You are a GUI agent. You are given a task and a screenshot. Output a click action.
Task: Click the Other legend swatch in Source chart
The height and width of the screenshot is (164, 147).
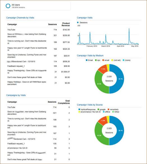113,112
